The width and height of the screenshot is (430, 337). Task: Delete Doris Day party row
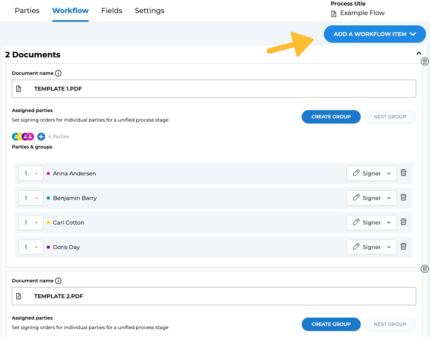click(x=403, y=247)
